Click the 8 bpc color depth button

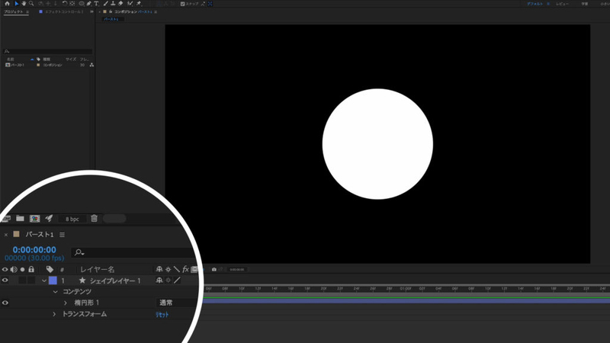coord(72,219)
